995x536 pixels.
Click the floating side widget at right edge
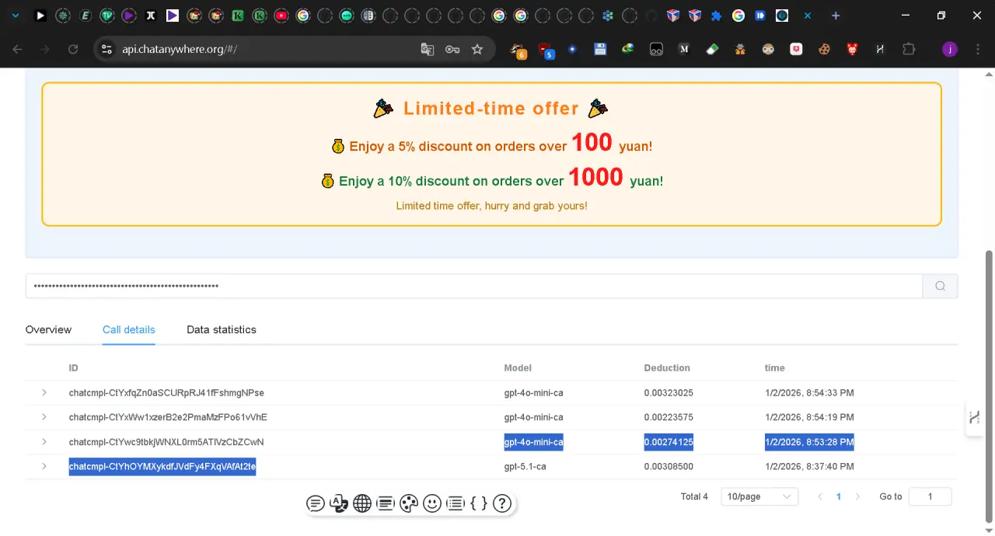click(975, 417)
